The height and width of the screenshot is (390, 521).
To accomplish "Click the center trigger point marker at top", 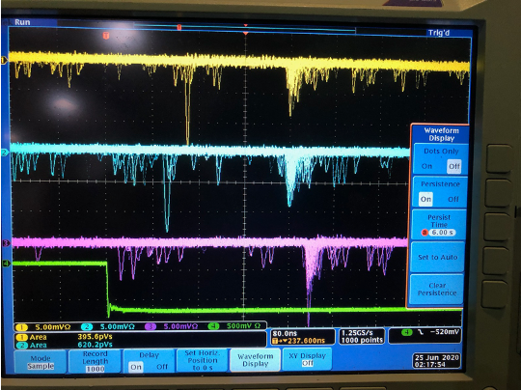I will 246,34.
